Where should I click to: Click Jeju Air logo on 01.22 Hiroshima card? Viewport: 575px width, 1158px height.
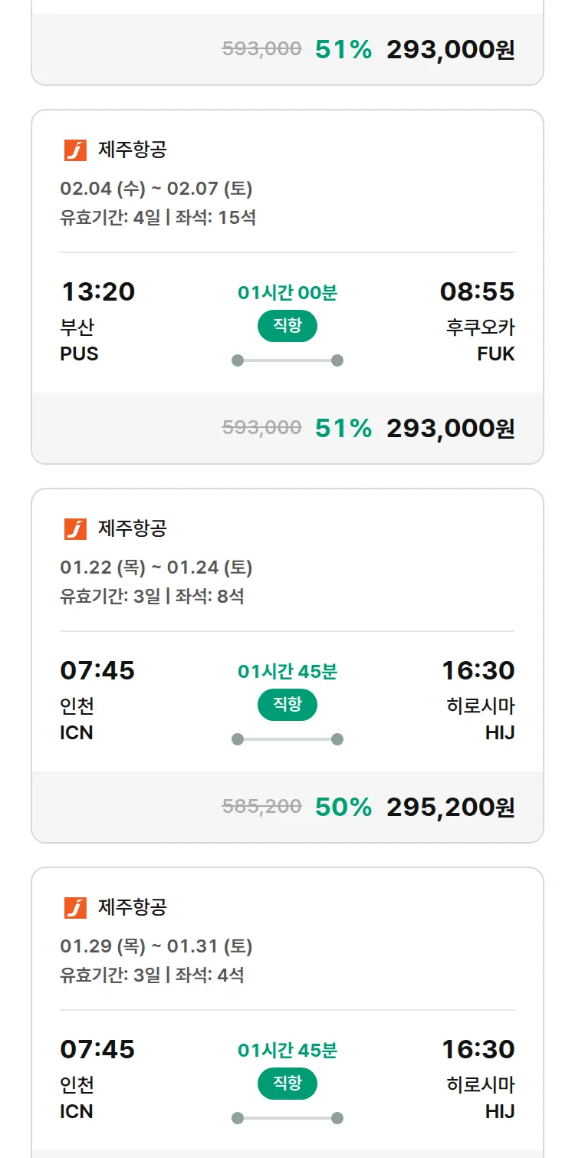(x=75, y=529)
